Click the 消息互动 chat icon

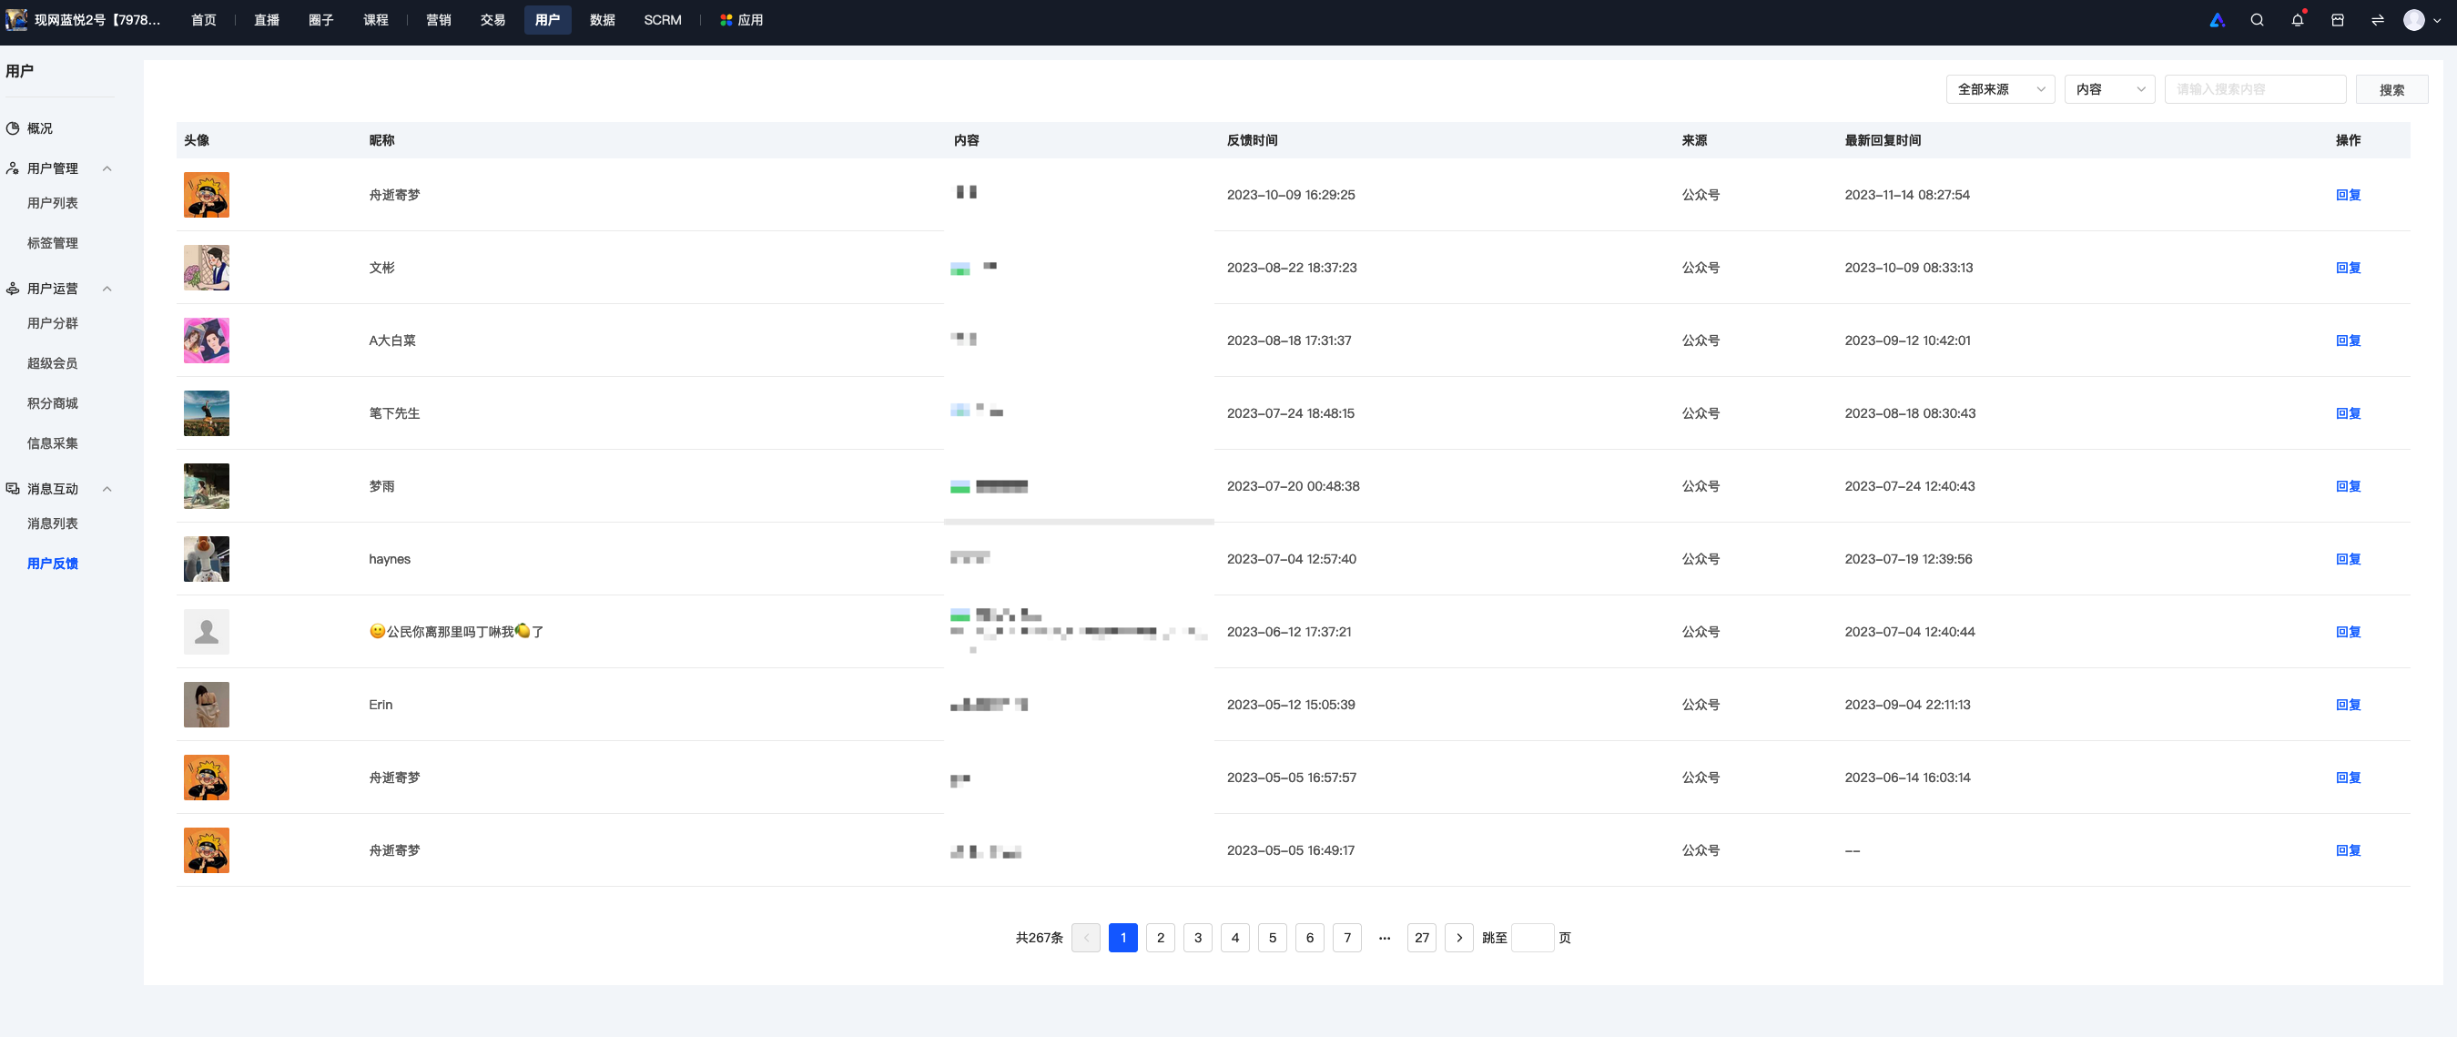point(13,488)
